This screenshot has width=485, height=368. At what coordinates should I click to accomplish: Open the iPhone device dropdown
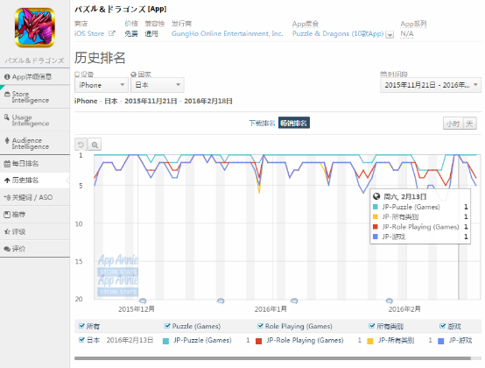click(102, 85)
